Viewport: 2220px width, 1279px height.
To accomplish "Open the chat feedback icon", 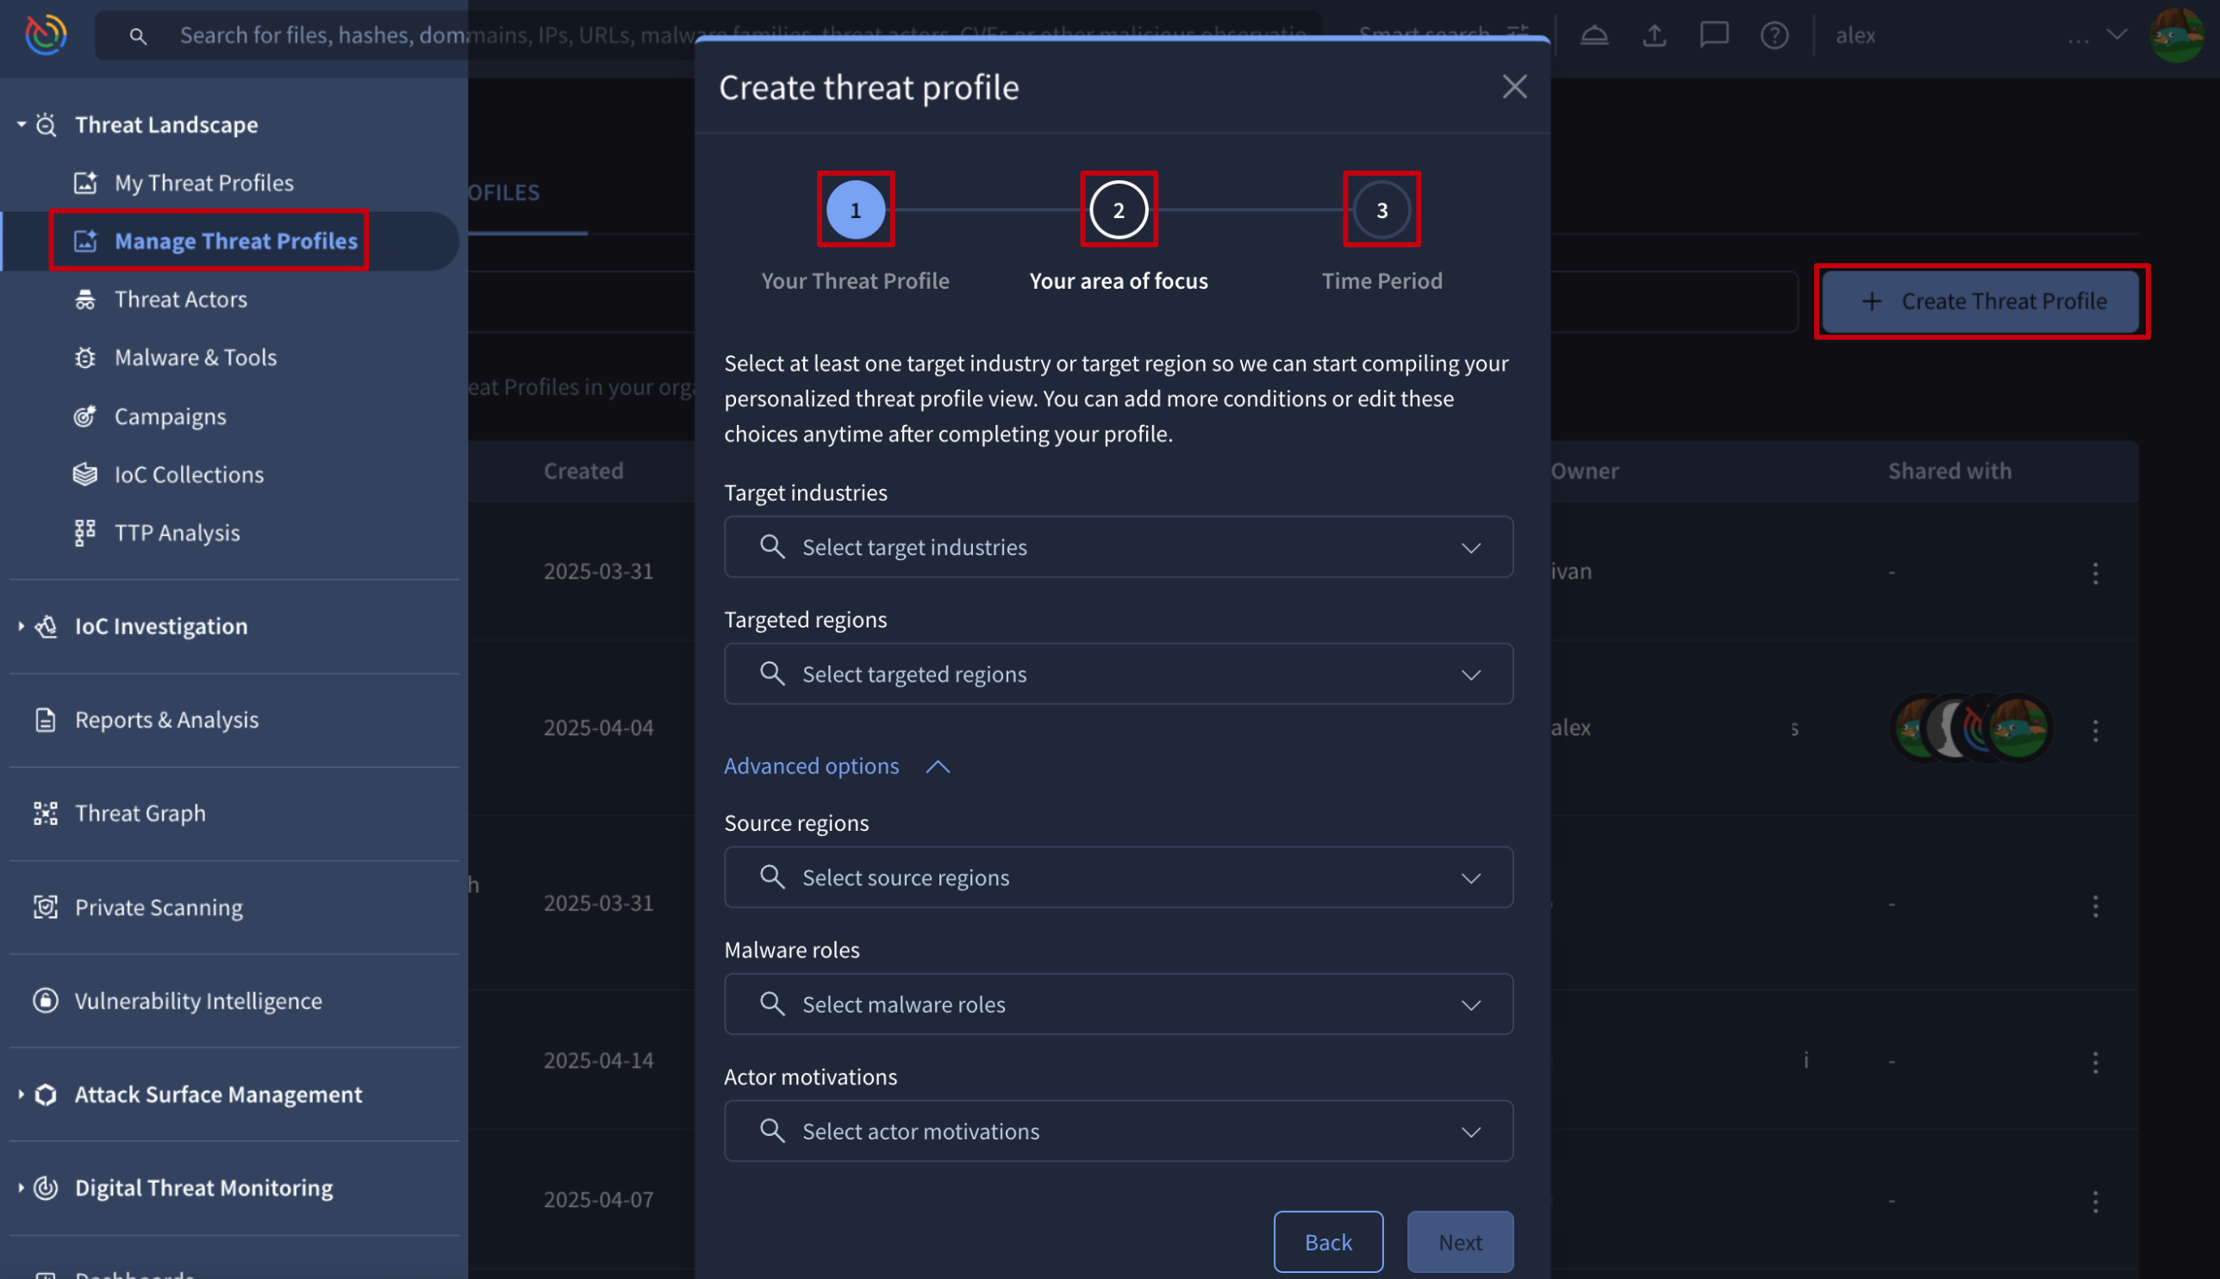I will coord(1713,35).
